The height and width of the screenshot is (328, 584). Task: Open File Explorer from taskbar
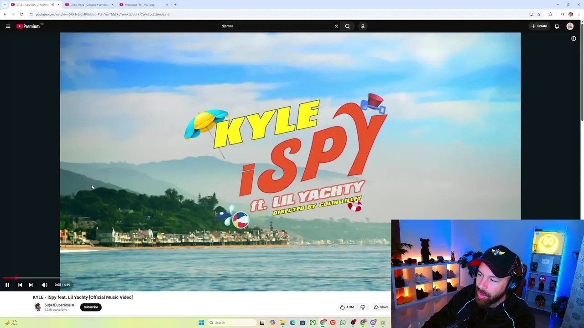click(x=282, y=323)
